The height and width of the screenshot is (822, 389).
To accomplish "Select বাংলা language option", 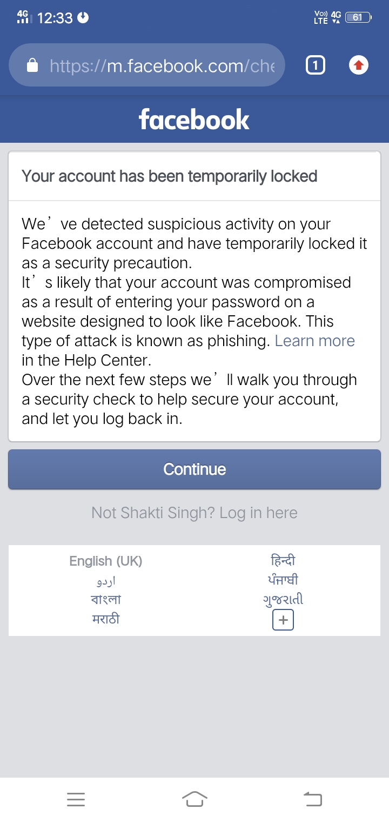I will pyautogui.click(x=106, y=599).
